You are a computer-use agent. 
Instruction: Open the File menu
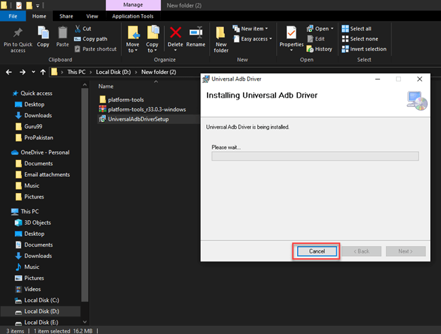coord(14,16)
